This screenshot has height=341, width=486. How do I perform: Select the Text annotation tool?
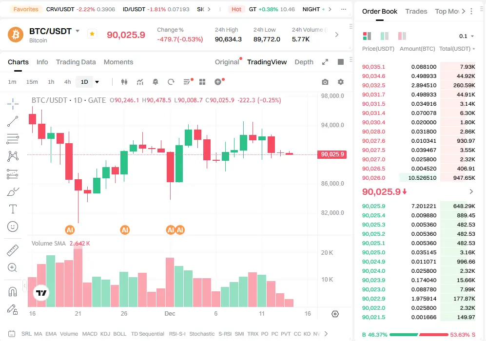point(13,209)
